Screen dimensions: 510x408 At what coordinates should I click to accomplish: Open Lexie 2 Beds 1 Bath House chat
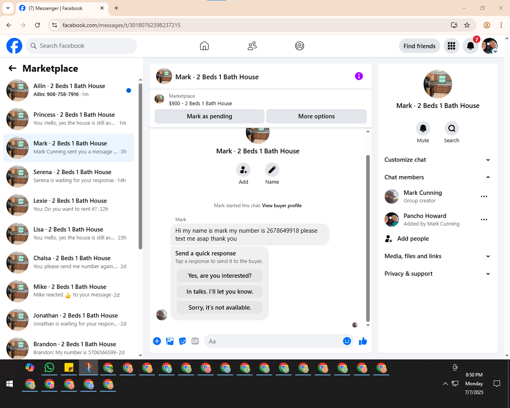click(69, 205)
